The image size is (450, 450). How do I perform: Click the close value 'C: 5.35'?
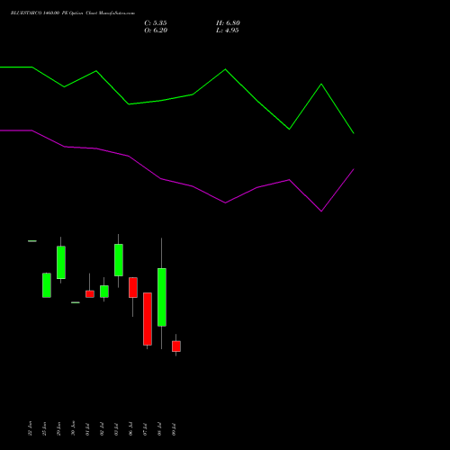[x=156, y=23]
